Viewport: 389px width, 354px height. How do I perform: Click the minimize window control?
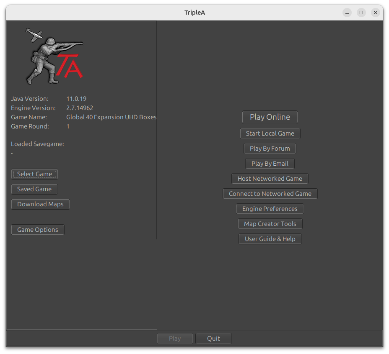click(x=347, y=13)
